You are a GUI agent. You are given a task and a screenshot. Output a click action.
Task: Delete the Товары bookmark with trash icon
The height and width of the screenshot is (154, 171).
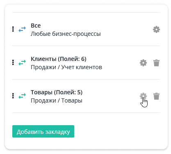(x=156, y=96)
